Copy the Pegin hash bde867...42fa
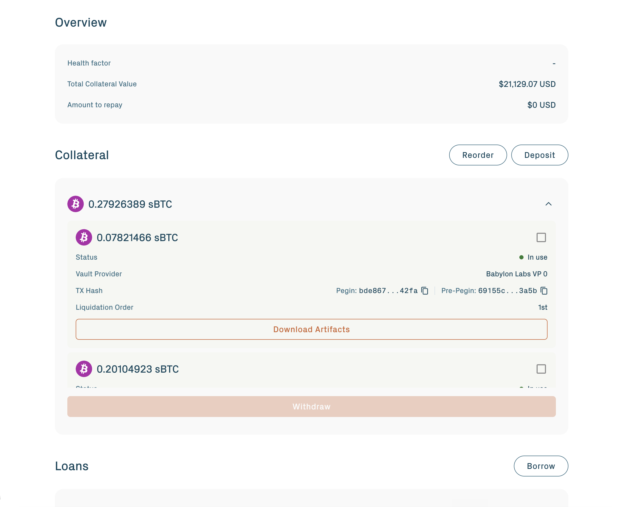This screenshot has height=507, width=618. 425,291
